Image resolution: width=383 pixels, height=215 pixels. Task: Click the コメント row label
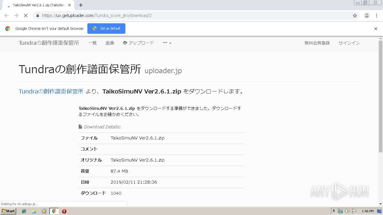tap(89, 149)
